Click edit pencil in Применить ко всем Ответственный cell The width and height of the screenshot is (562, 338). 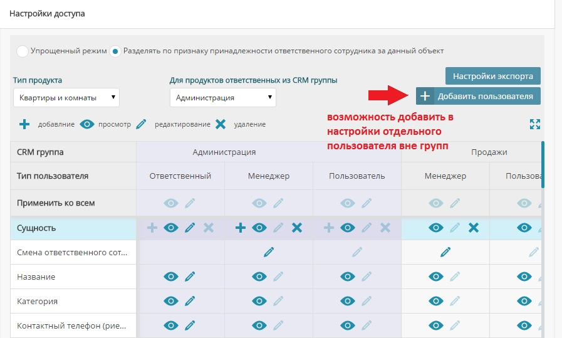[x=190, y=203]
